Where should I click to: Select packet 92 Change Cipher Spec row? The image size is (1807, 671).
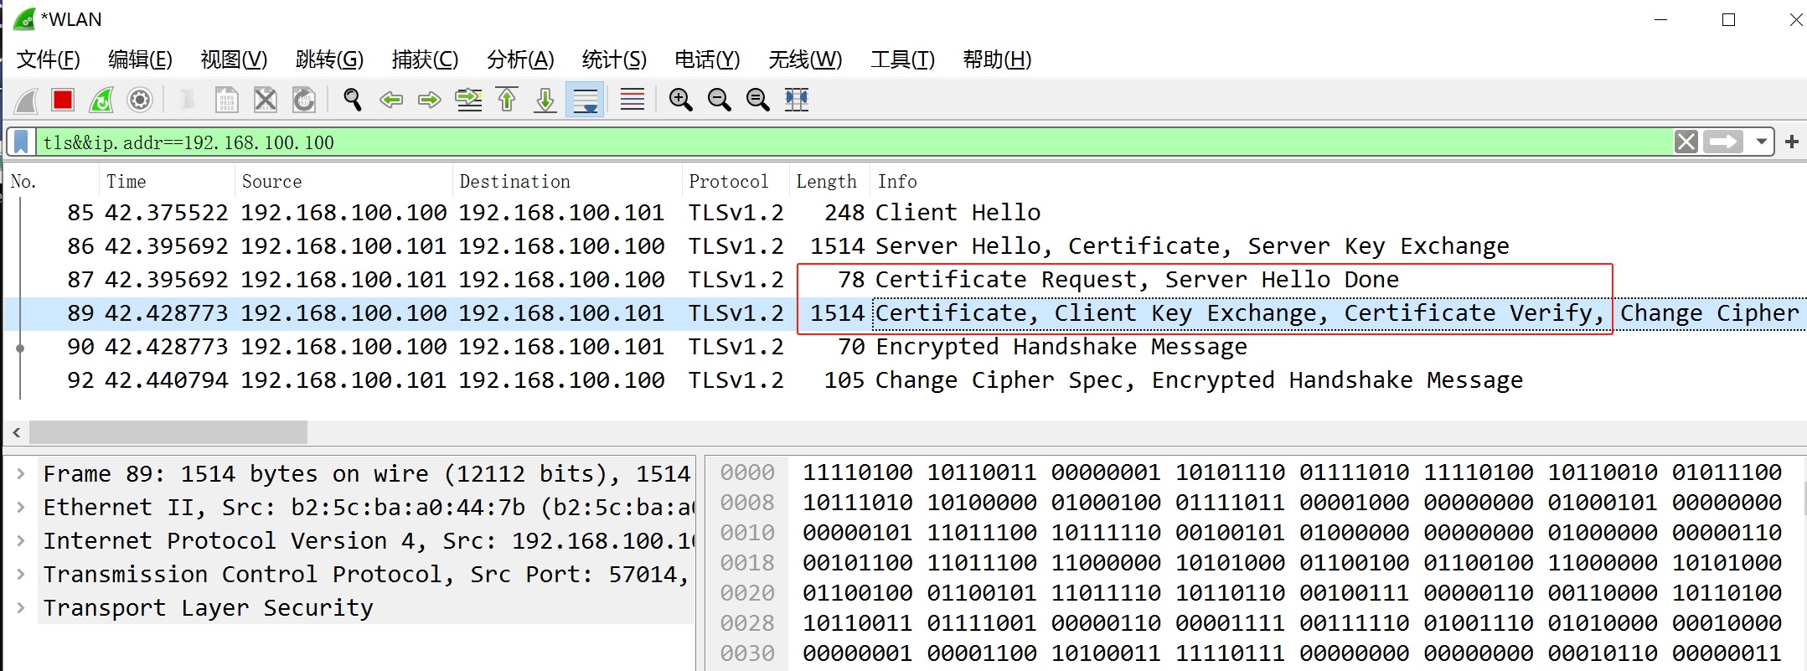click(x=905, y=380)
